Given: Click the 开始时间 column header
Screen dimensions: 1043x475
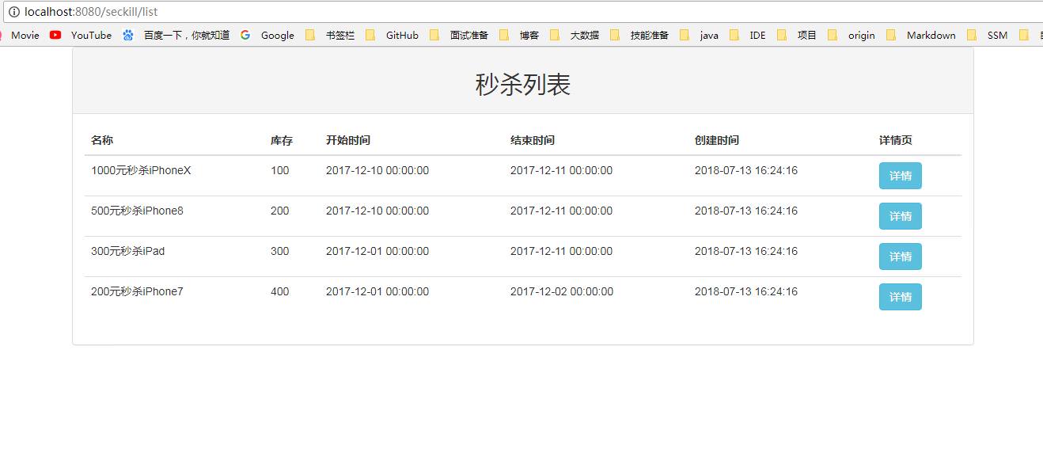Looking at the screenshot, I should [x=348, y=140].
